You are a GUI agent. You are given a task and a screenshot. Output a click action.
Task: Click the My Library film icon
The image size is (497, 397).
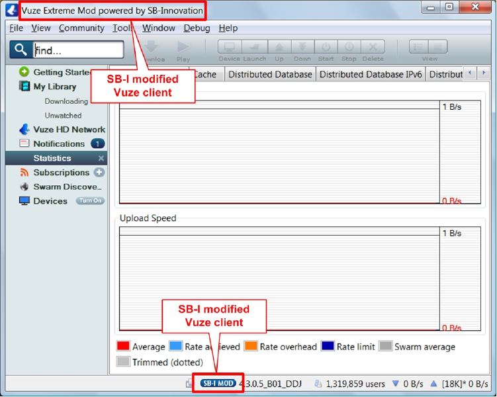(x=24, y=86)
